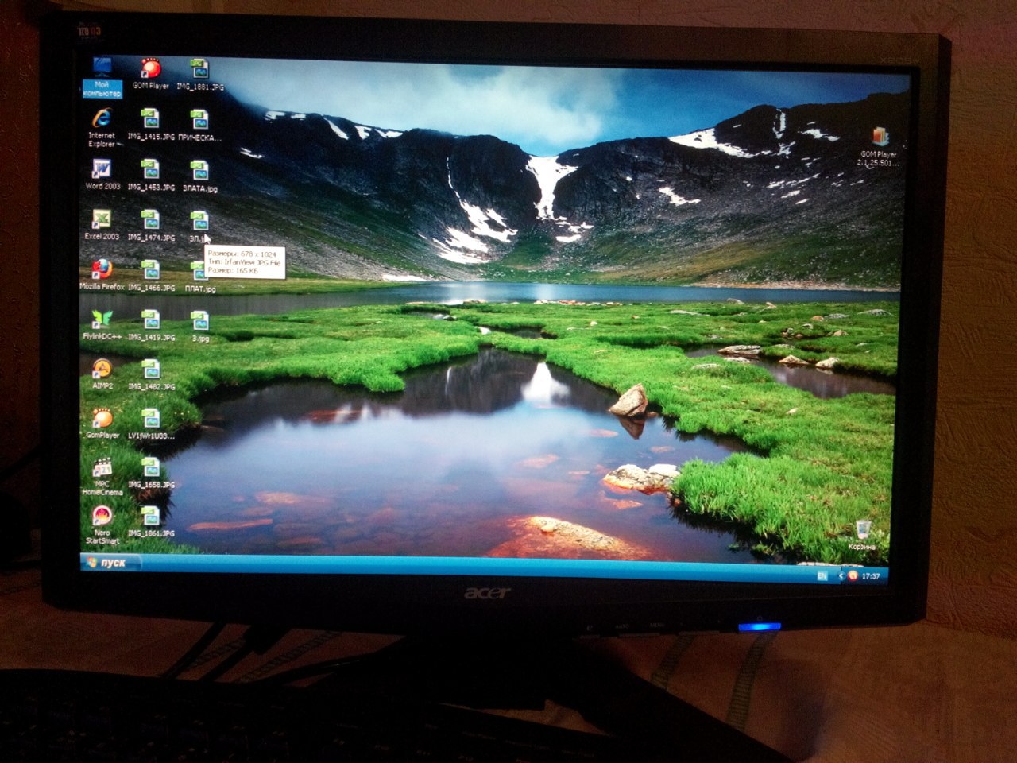Image resolution: width=1017 pixels, height=763 pixels.
Task: Select the Nero StartSmart shortcut
Action: [x=102, y=518]
